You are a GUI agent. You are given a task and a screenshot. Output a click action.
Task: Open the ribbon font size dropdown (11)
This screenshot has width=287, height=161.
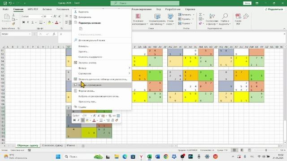(x=51, y=17)
